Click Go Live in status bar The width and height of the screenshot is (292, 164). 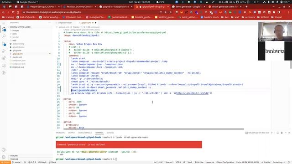199,162
